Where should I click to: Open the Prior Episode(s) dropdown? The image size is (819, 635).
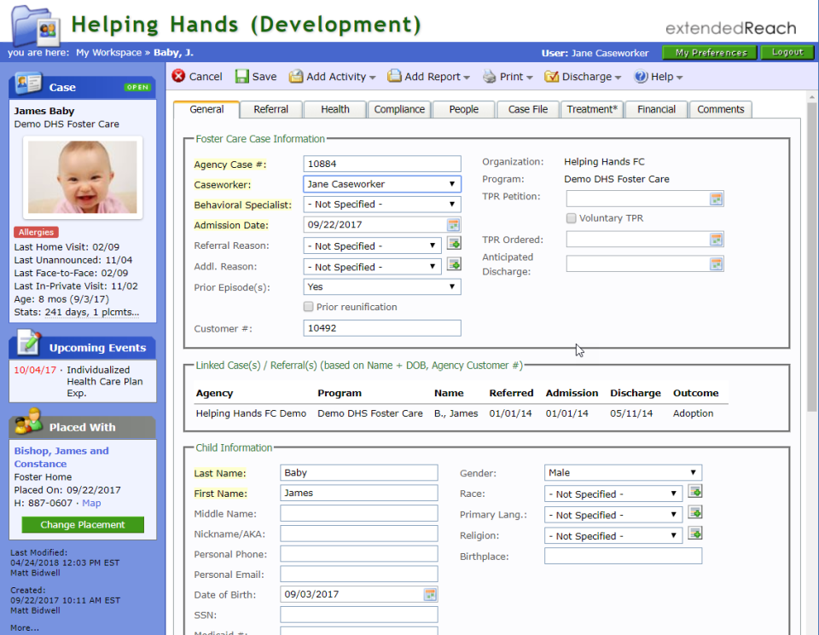coord(453,286)
